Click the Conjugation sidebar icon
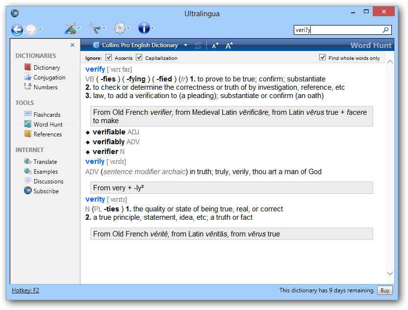The height and width of the screenshot is (310, 408). 27,77
